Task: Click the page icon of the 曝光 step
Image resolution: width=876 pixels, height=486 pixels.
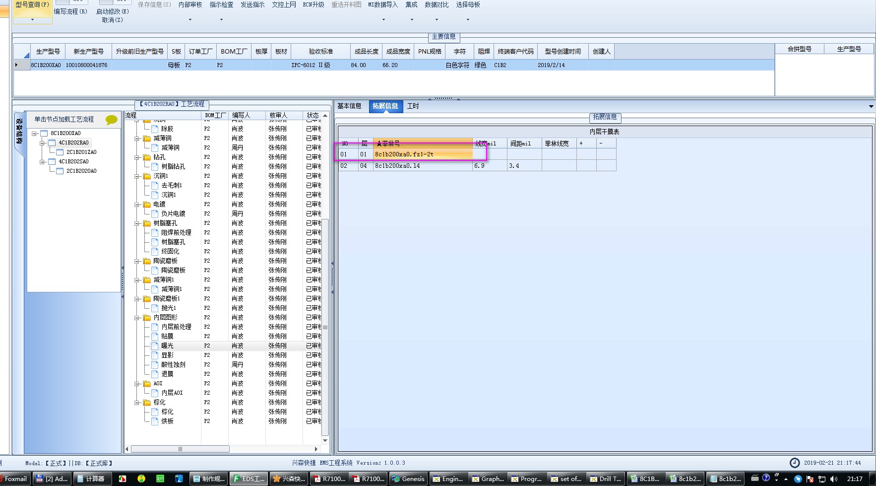Action: (x=155, y=346)
